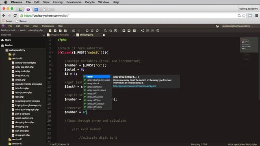Toggle code fold arrow on line 4
This screenshot has width=260, height=146.
[52, 53]
